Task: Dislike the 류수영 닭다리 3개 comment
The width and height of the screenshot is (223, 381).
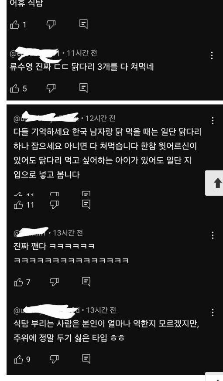Action: 51,88
